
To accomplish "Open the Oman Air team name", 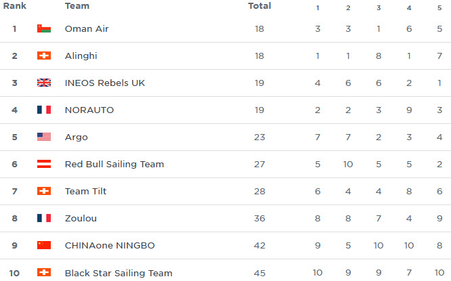I will [x=87, y=28].
